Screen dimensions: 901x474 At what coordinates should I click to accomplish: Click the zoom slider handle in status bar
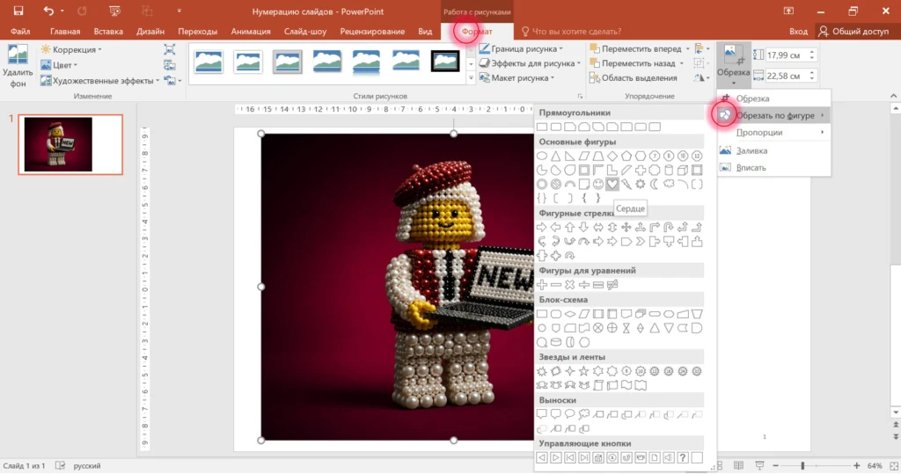pyautogui.click(x=802, y=465)
